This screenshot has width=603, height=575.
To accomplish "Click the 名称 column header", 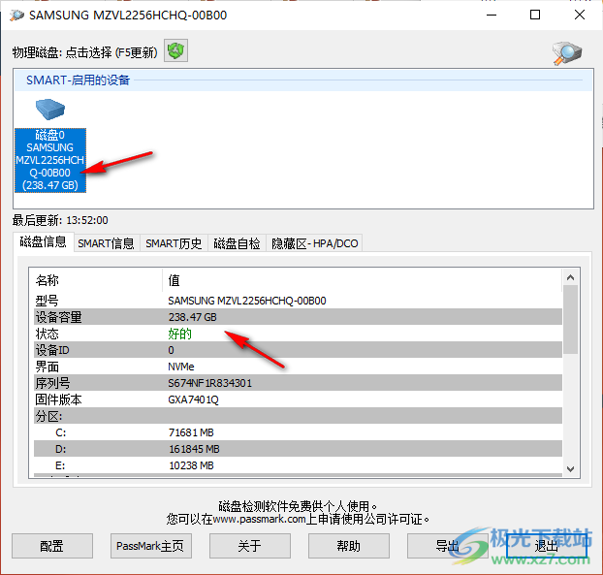I will click(98, 280).
